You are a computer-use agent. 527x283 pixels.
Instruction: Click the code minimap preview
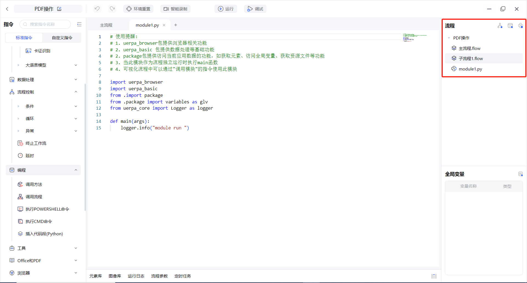[x=414, y=37]
